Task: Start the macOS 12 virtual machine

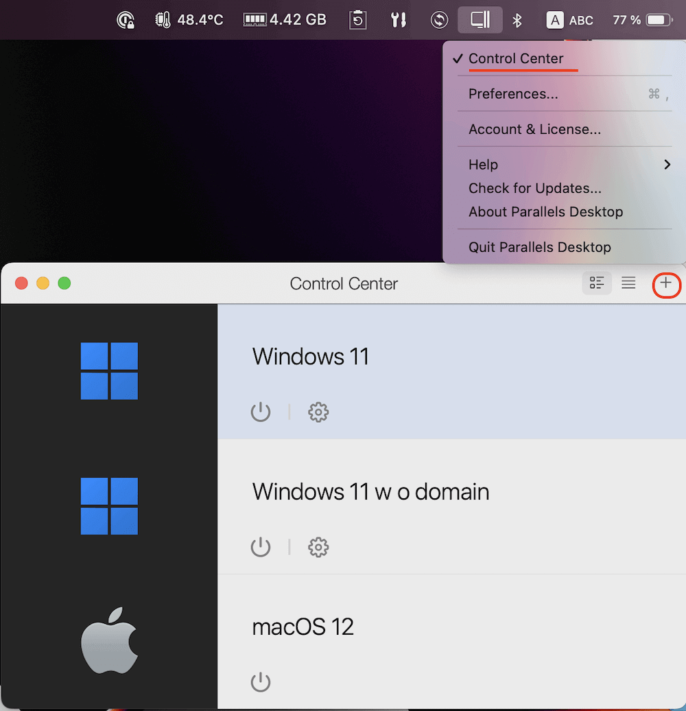Action: (x=261, y=681)
